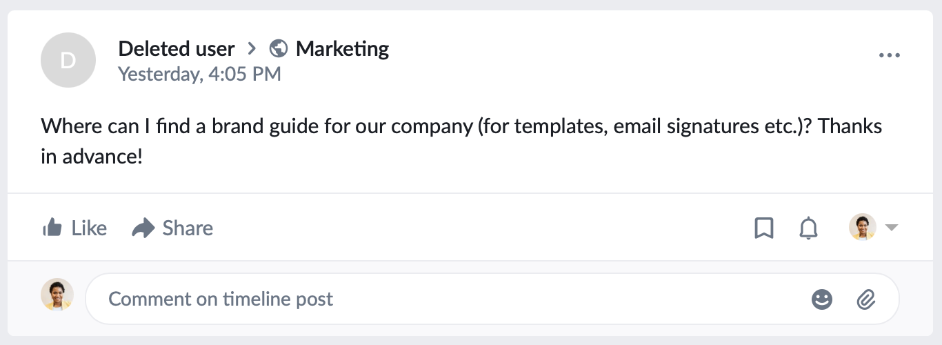Click the Share arrow icon
This screenshot has width=942, height=345.
143,228
